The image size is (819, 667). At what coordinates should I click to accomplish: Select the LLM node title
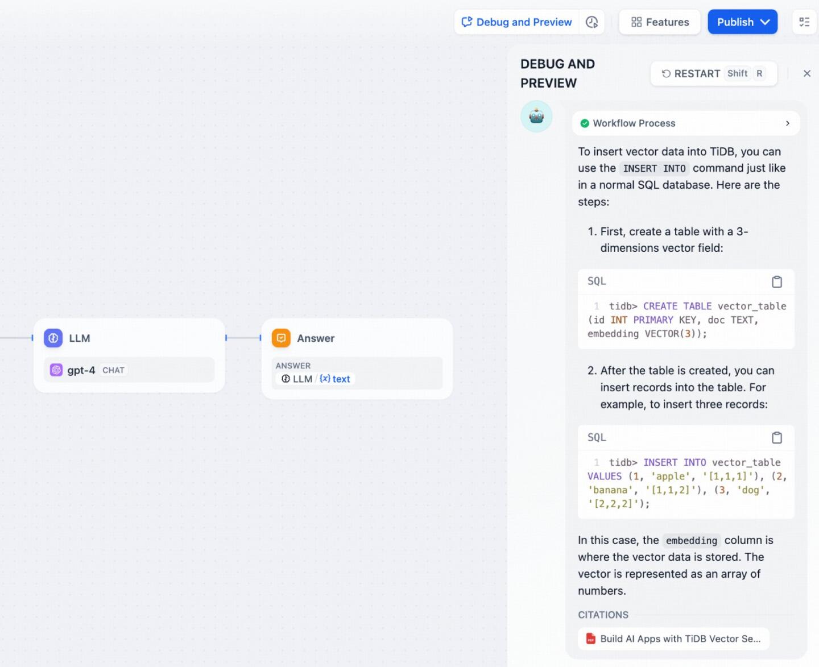tap(80, 338)
